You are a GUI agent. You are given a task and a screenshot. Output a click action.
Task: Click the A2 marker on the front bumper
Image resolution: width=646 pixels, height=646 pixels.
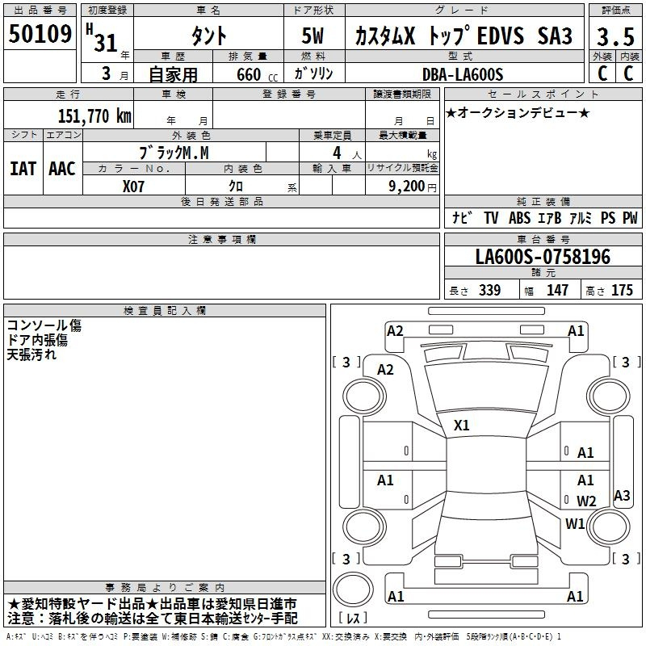coord(395,330)
